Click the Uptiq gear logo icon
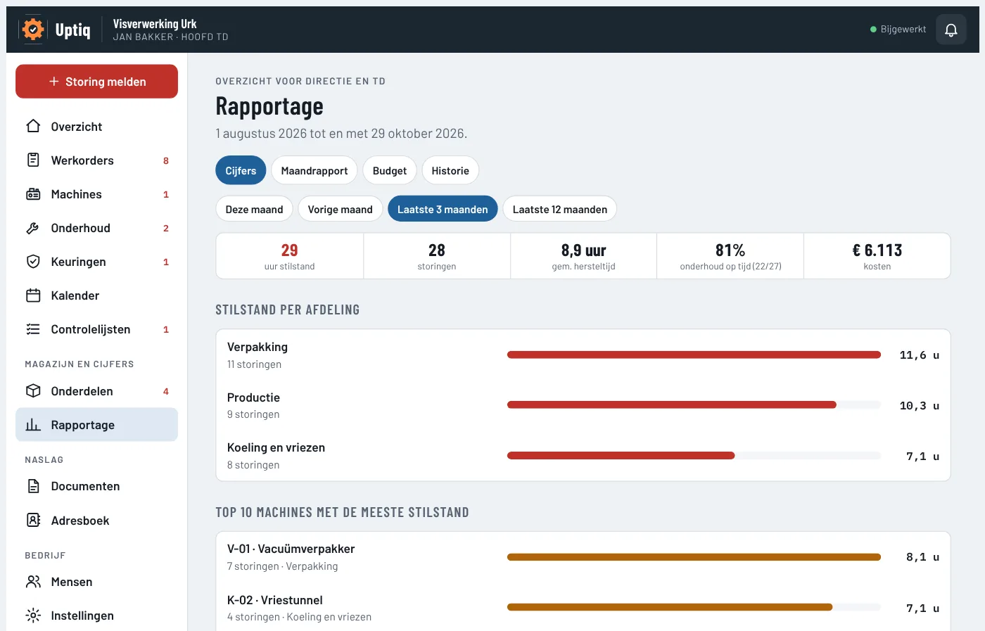Image resolution: width=985 pixels, height=631 pixels. 32,30
